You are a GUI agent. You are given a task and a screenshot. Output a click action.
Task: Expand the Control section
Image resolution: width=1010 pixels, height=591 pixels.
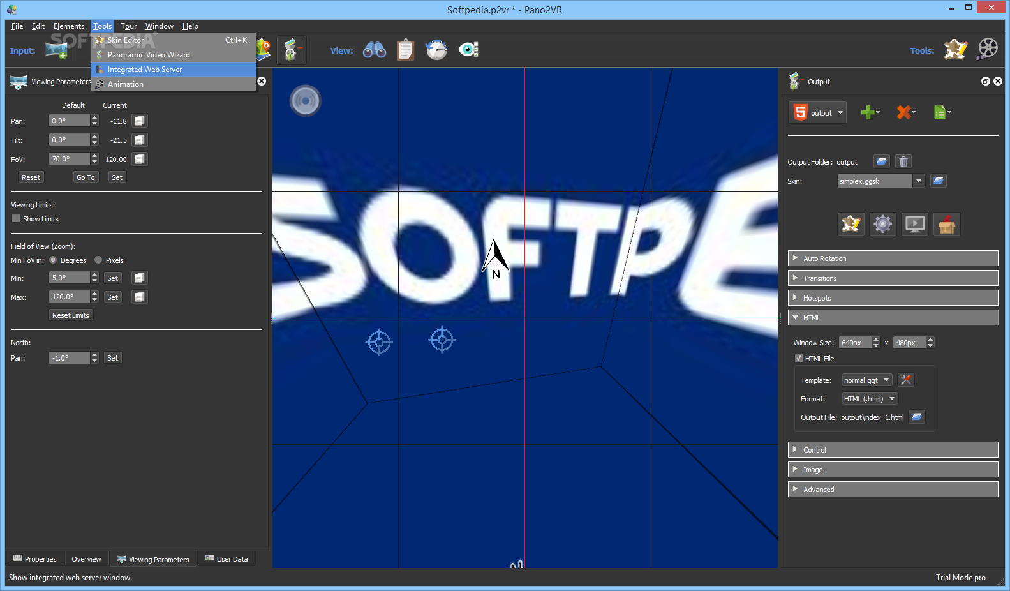pos(893,449)
